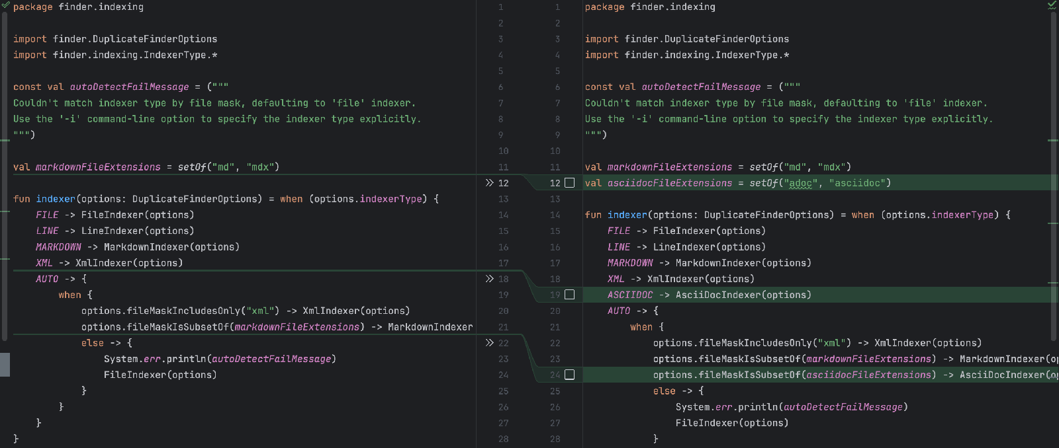This screenshot has height=448, width=1059.
Task: Click asciidocFileExtensions inside the fileMaskIsSubsetOf call
Action: [x=868, y=375]
